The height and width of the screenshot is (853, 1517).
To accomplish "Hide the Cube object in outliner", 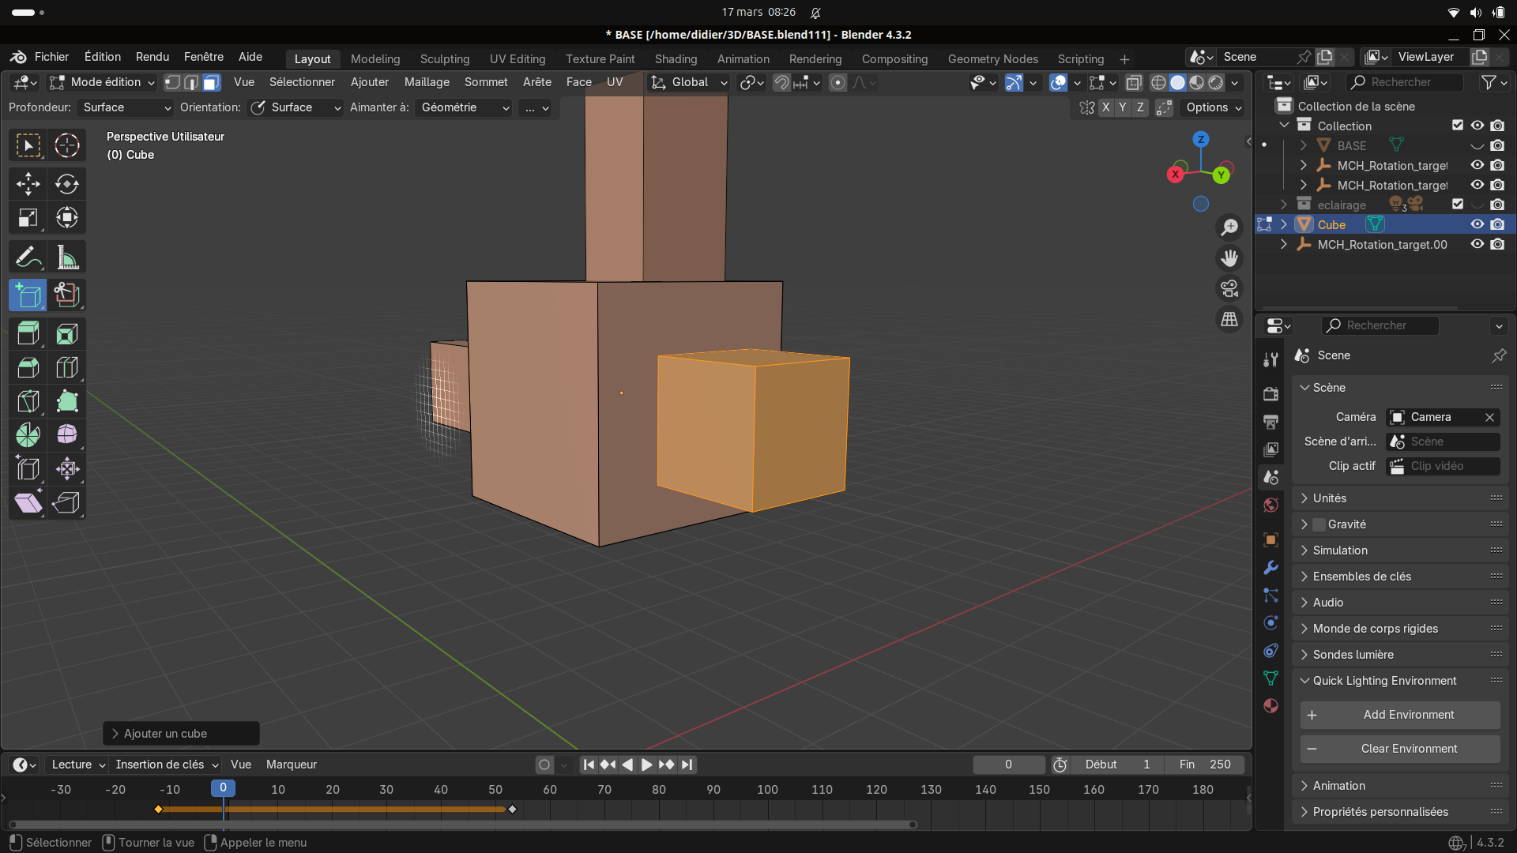I will point(1477,224).
